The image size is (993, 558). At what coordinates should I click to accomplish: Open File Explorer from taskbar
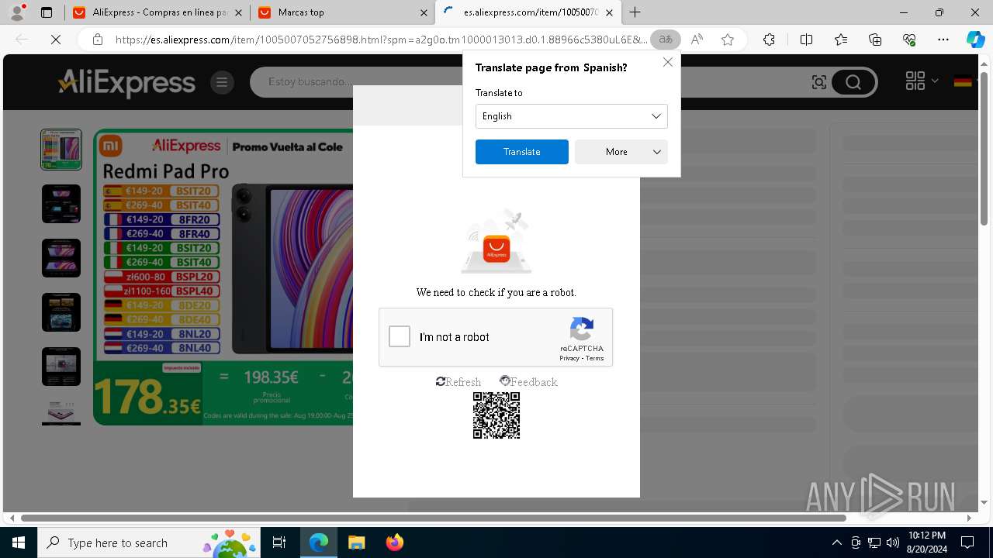point(356,542)
